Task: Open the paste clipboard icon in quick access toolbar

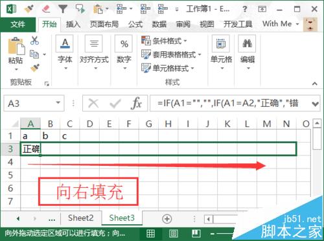Action: click(98, 9)
